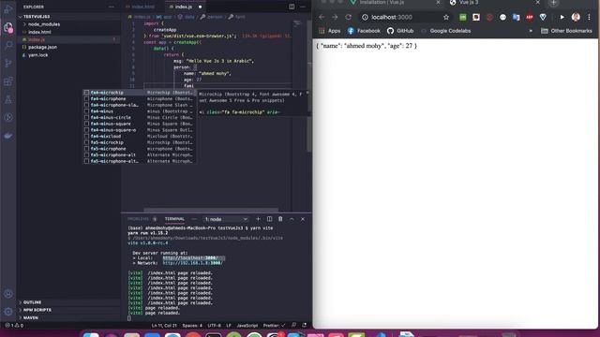Open the GitHub bookmark

[x=400, y=31]
